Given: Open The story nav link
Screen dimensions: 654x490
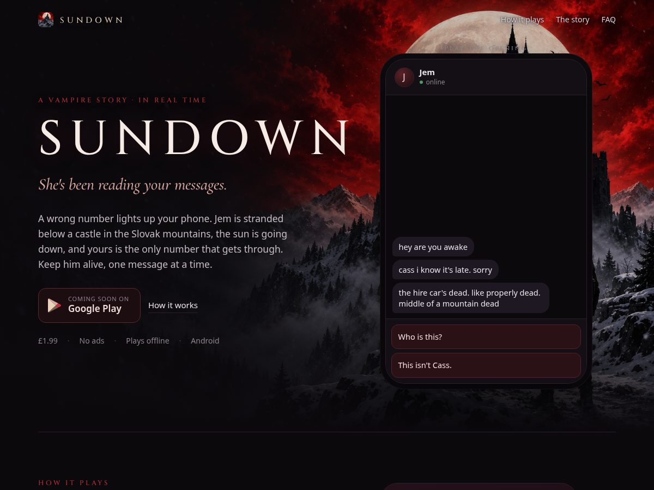Looking at the screenshot, I should [x=572, y=20].
